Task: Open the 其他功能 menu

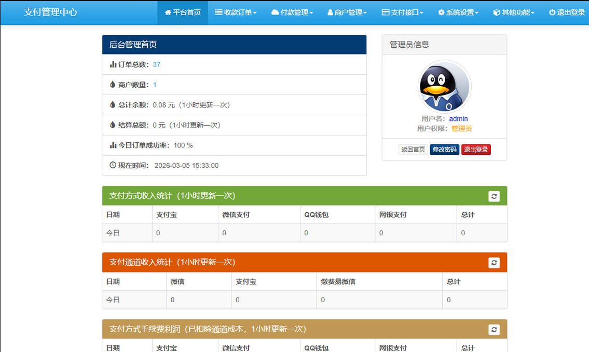Action: 514,12
